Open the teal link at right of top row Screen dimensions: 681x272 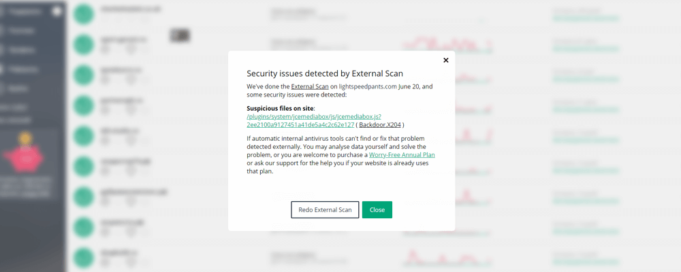586,18
